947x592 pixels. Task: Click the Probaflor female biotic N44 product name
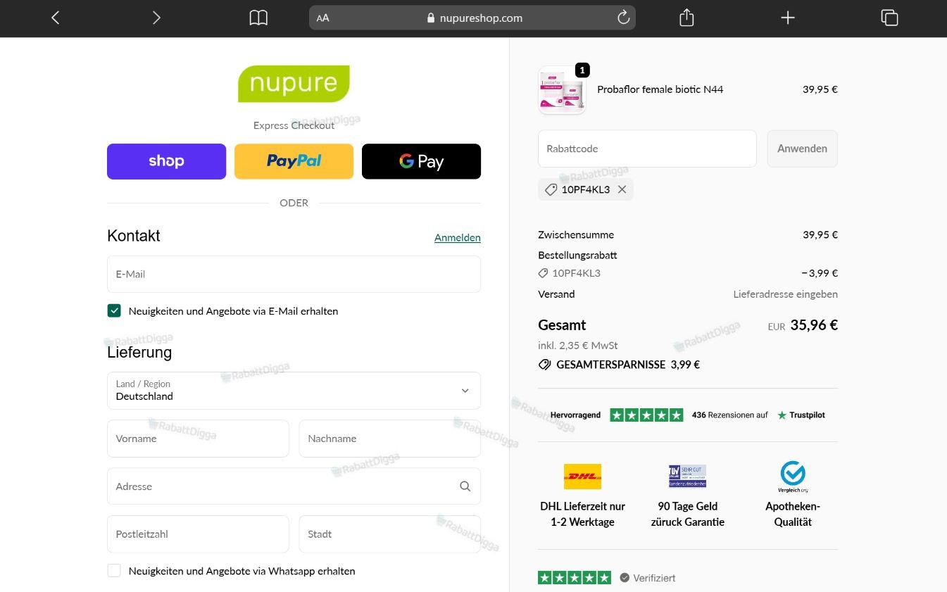click(x=660, y=89)
